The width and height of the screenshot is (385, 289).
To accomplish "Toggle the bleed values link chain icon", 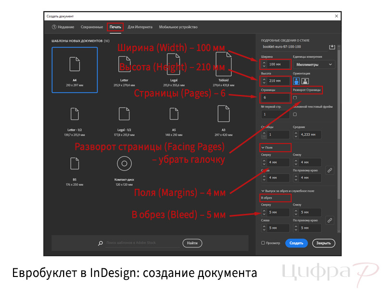I will (x=329, y=221).
